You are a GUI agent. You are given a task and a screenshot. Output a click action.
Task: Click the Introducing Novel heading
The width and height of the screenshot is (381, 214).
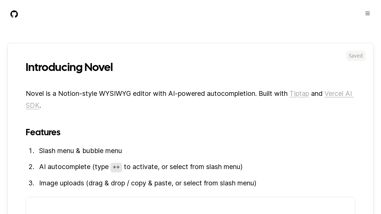(69, 67)
